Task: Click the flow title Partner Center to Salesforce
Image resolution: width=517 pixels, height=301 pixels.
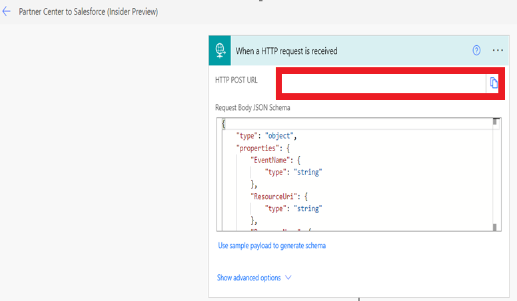Action: pyautogui.click(x=89, y=12)
